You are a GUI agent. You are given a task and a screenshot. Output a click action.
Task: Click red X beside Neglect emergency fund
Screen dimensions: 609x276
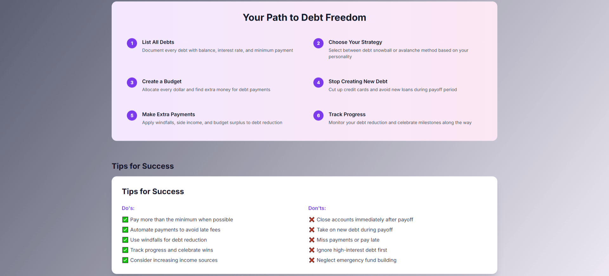[x=312, y=260]
